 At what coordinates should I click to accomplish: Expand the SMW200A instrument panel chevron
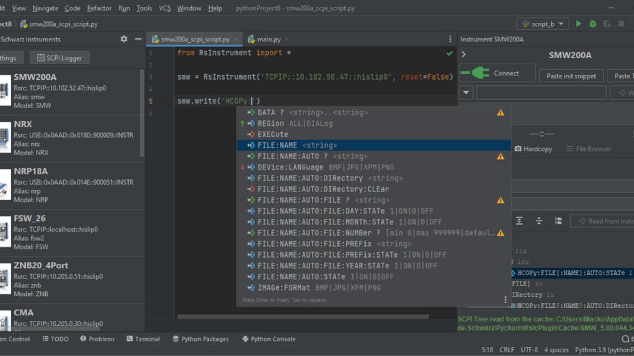[x=464, y=55]
